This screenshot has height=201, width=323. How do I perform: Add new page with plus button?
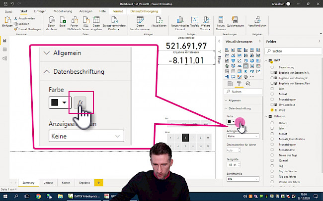99,183
